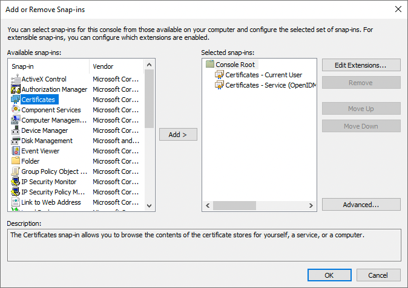Sort list by Snap-in column header
Image resolution: width=408 pixels, height=288 pixels.
click(48, 66)
